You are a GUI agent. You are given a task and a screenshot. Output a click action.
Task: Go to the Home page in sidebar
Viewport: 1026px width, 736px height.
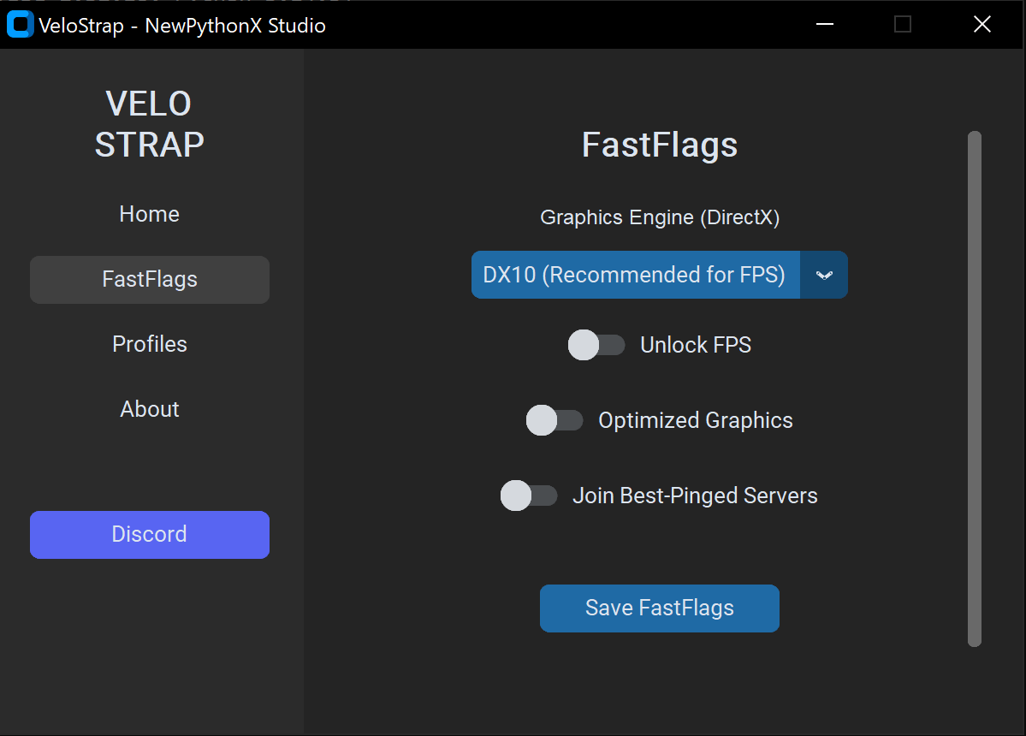pyautogui.click(x=150, y=214)
